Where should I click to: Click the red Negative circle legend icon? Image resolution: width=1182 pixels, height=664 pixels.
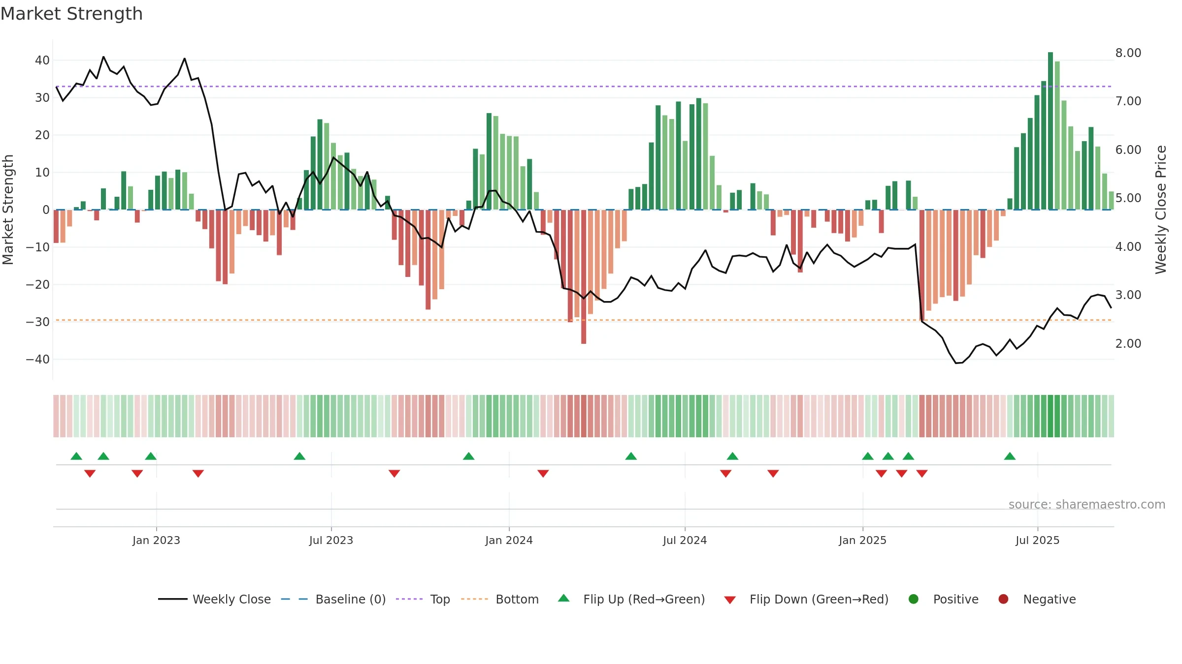pos(1003,599)
